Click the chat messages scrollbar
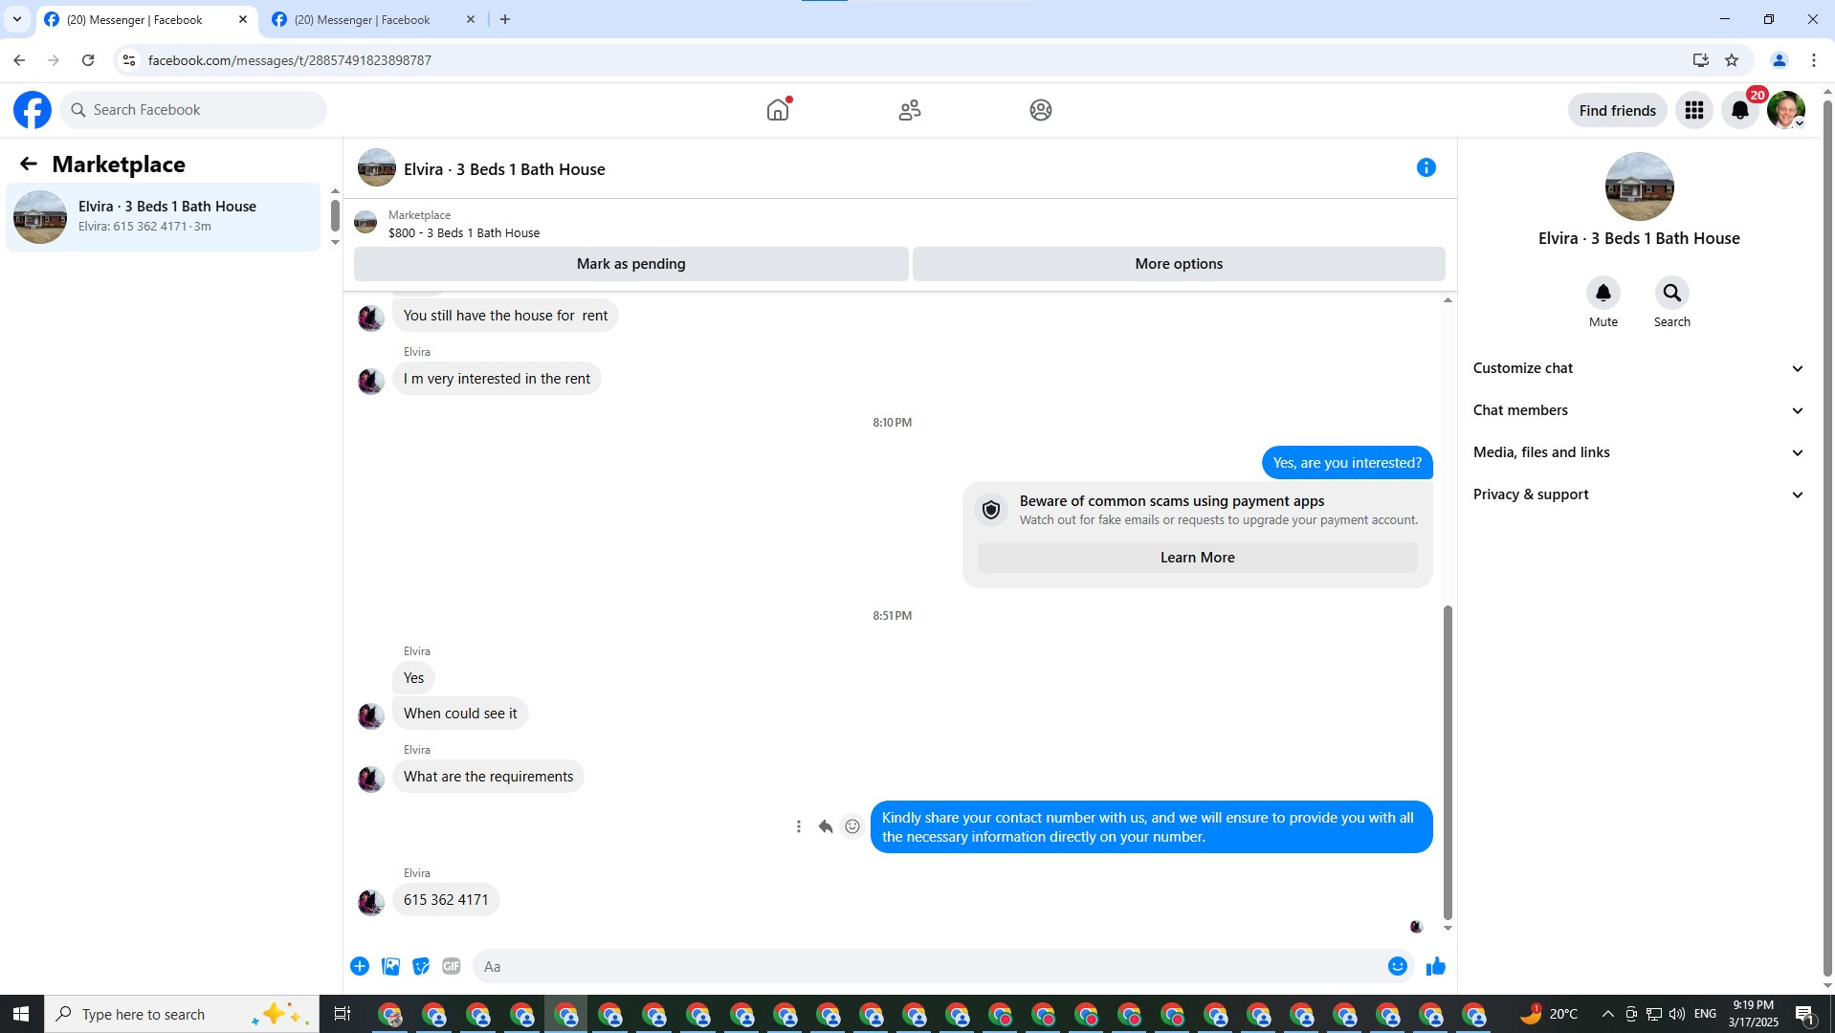1835x1033 pixels. point(1448,761)
